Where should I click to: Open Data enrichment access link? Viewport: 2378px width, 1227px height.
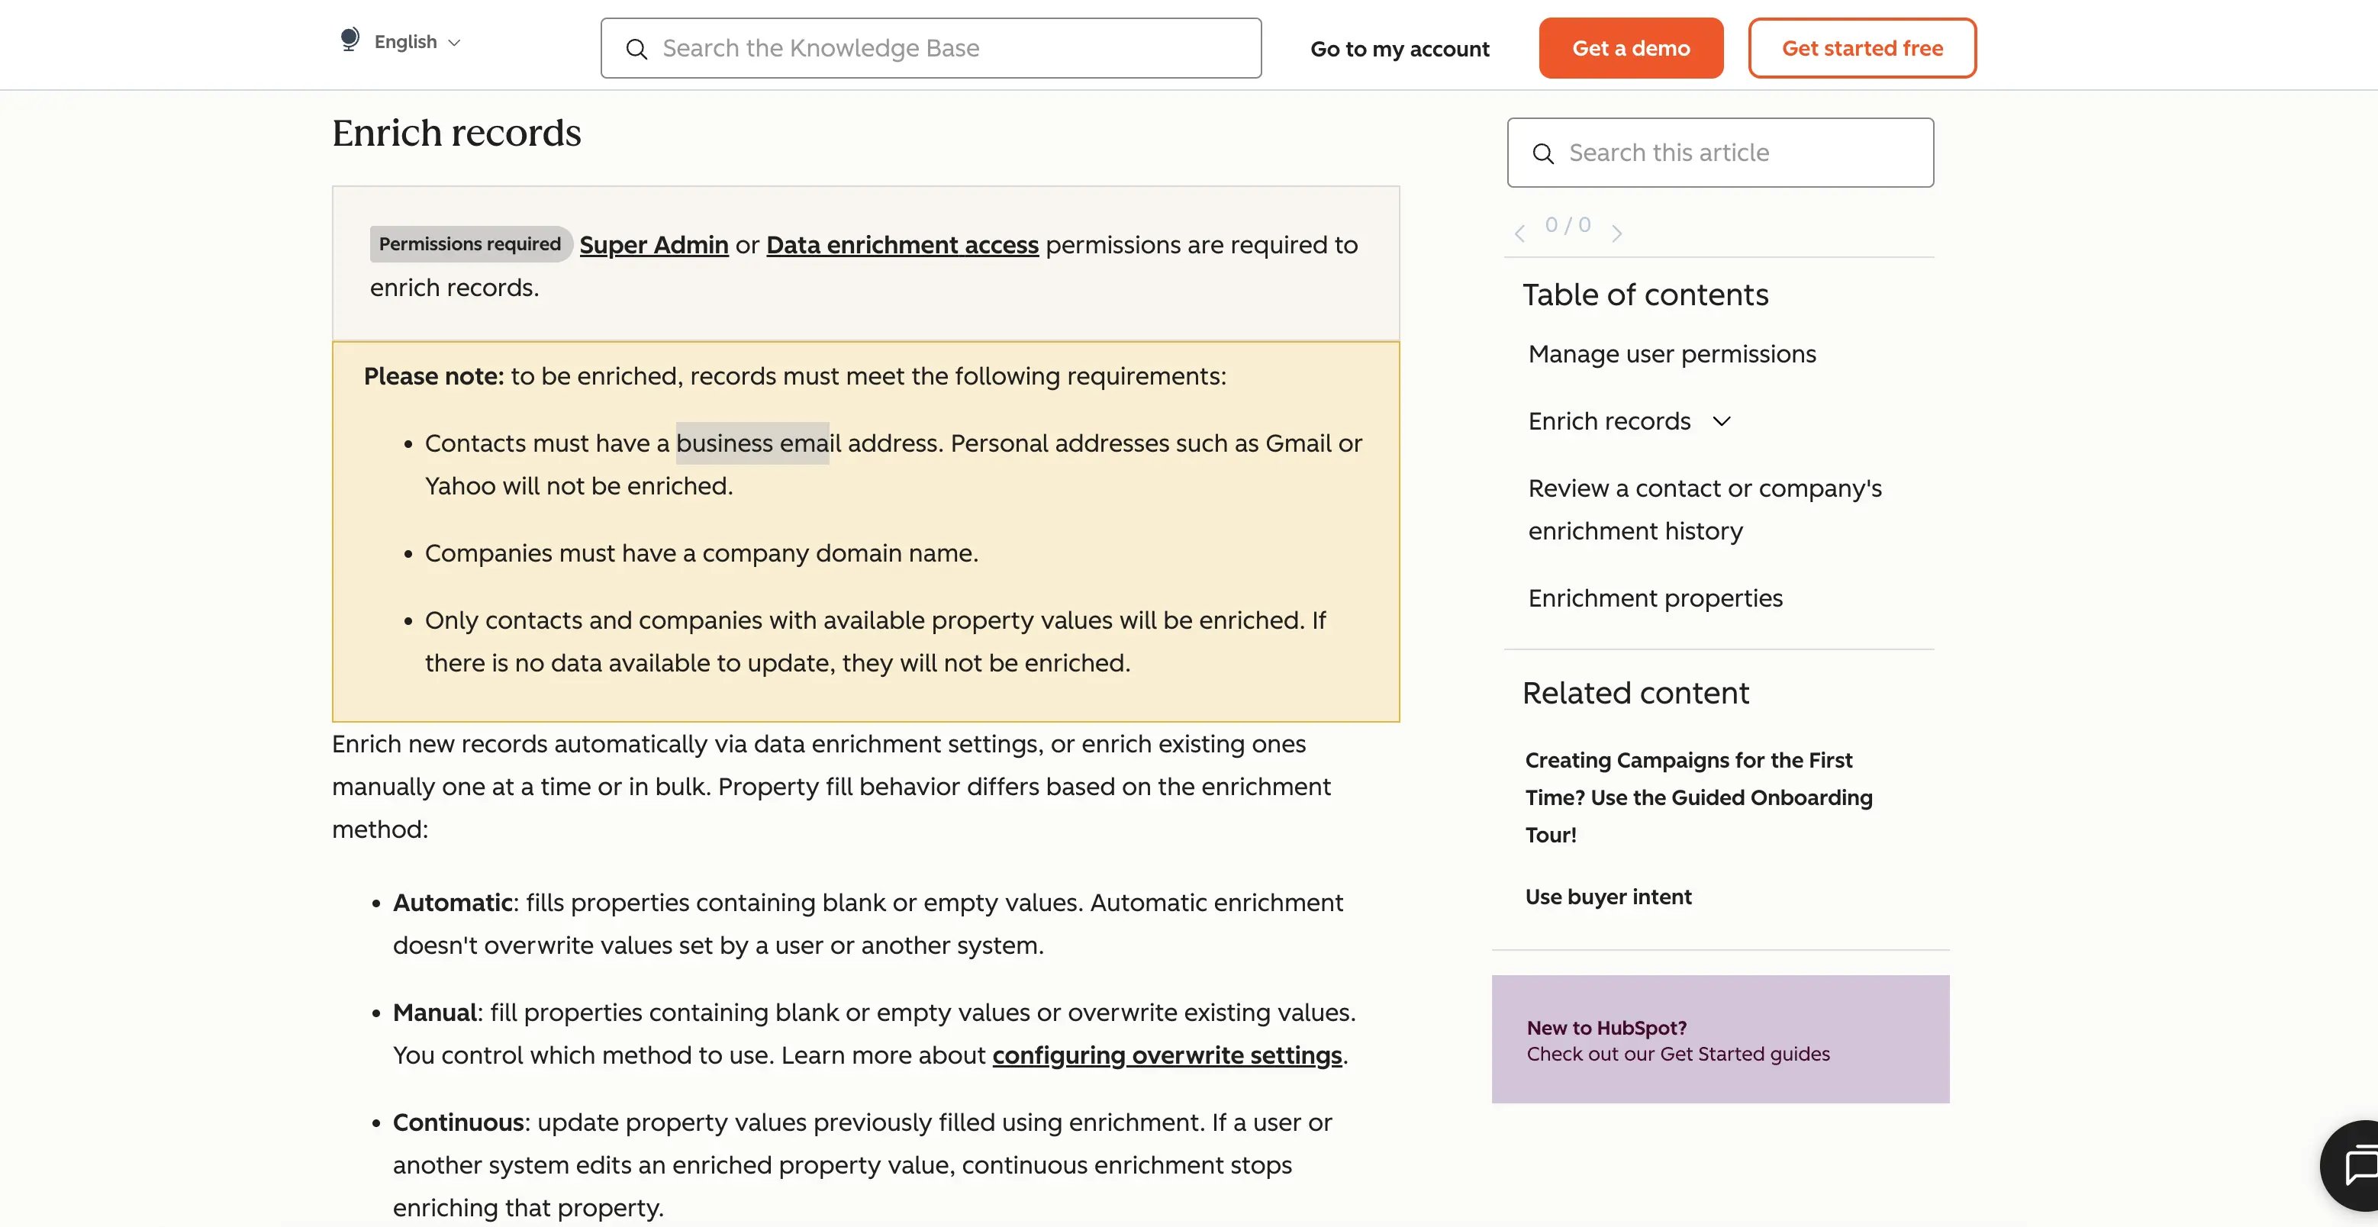[x=902, y=245]
